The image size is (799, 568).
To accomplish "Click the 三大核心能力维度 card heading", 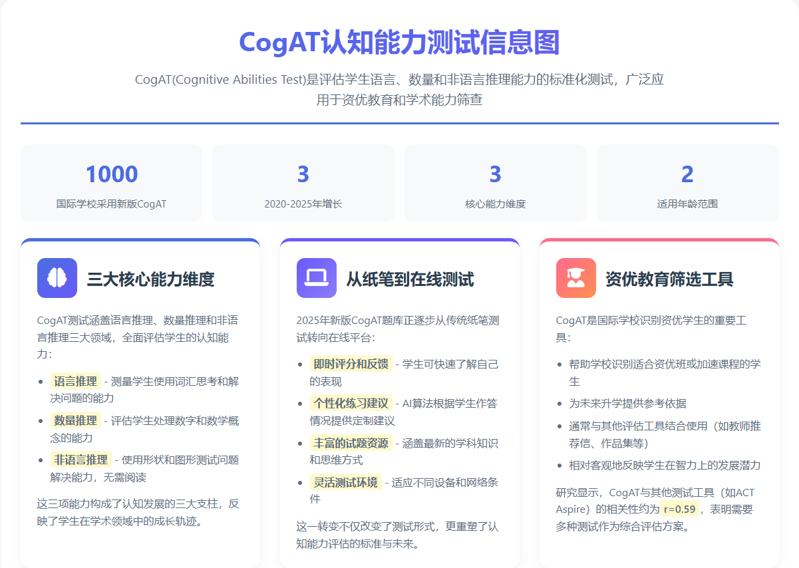I will pos(150,279).
